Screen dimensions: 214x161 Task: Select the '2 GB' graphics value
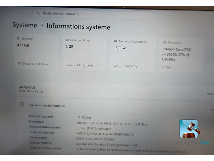(69, 47)
